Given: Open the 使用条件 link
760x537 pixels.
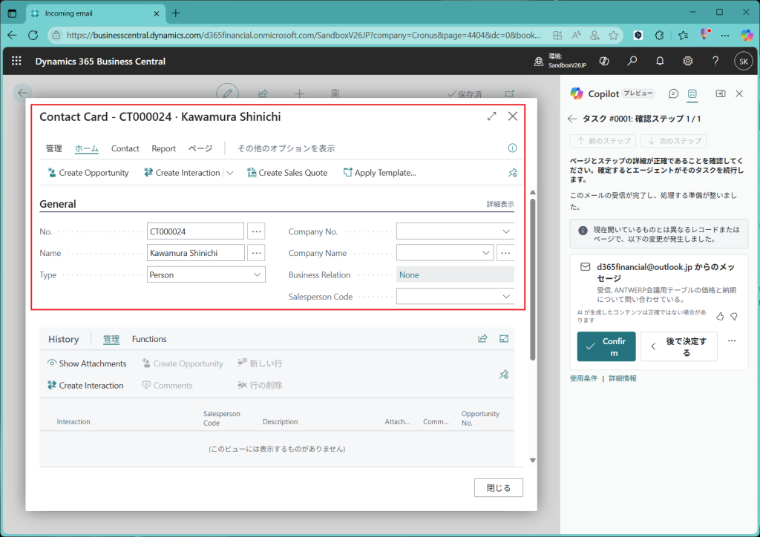Looking at the screenshot, I should tap(583, 379).
